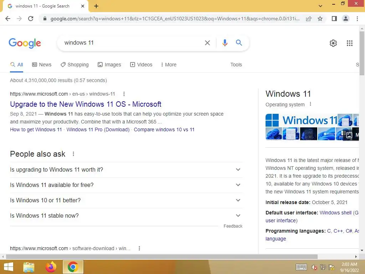
Task: Open search Tools
Action: tap(236, 65)
